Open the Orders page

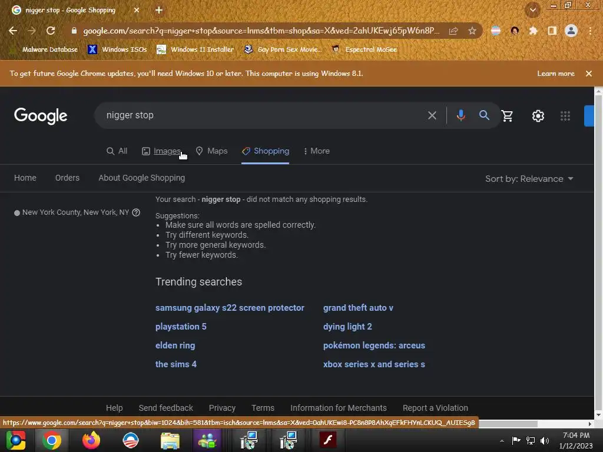67,178
